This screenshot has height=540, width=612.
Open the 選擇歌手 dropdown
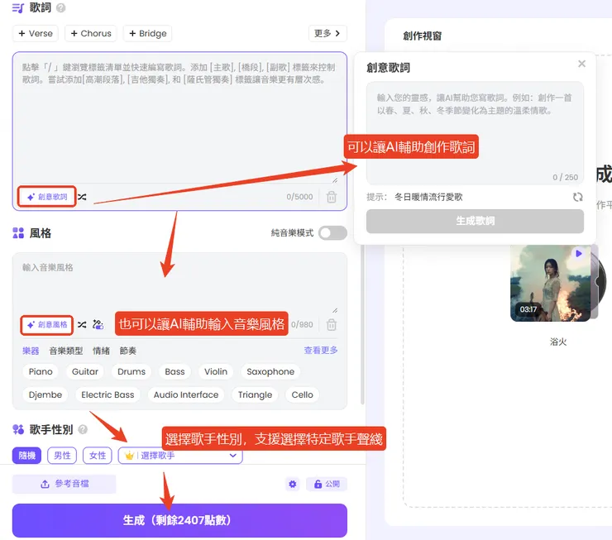(x=180, y=456)
